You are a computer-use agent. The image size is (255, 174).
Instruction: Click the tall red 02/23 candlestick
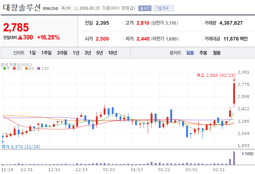pyautogui.click(x=234, y=94)
